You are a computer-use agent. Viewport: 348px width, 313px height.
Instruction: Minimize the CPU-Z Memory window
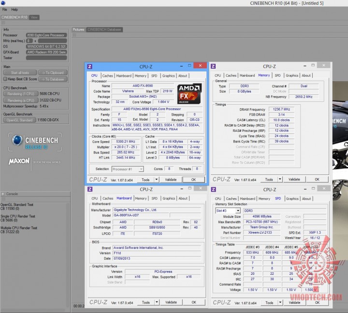pos(304,66)
